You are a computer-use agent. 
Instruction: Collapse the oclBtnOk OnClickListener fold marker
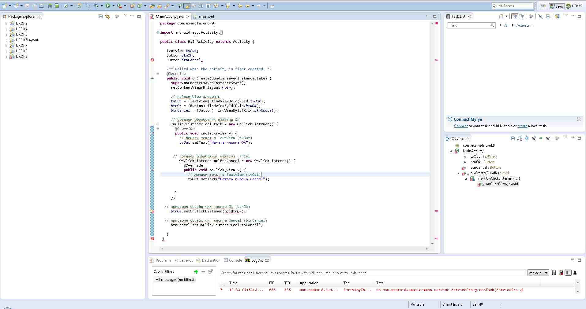pos(158,124)
